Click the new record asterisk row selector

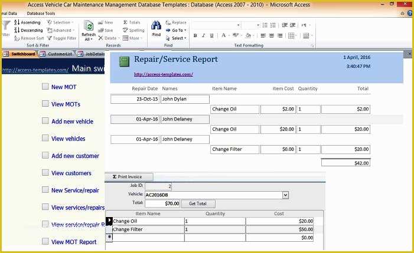[109, 238]
